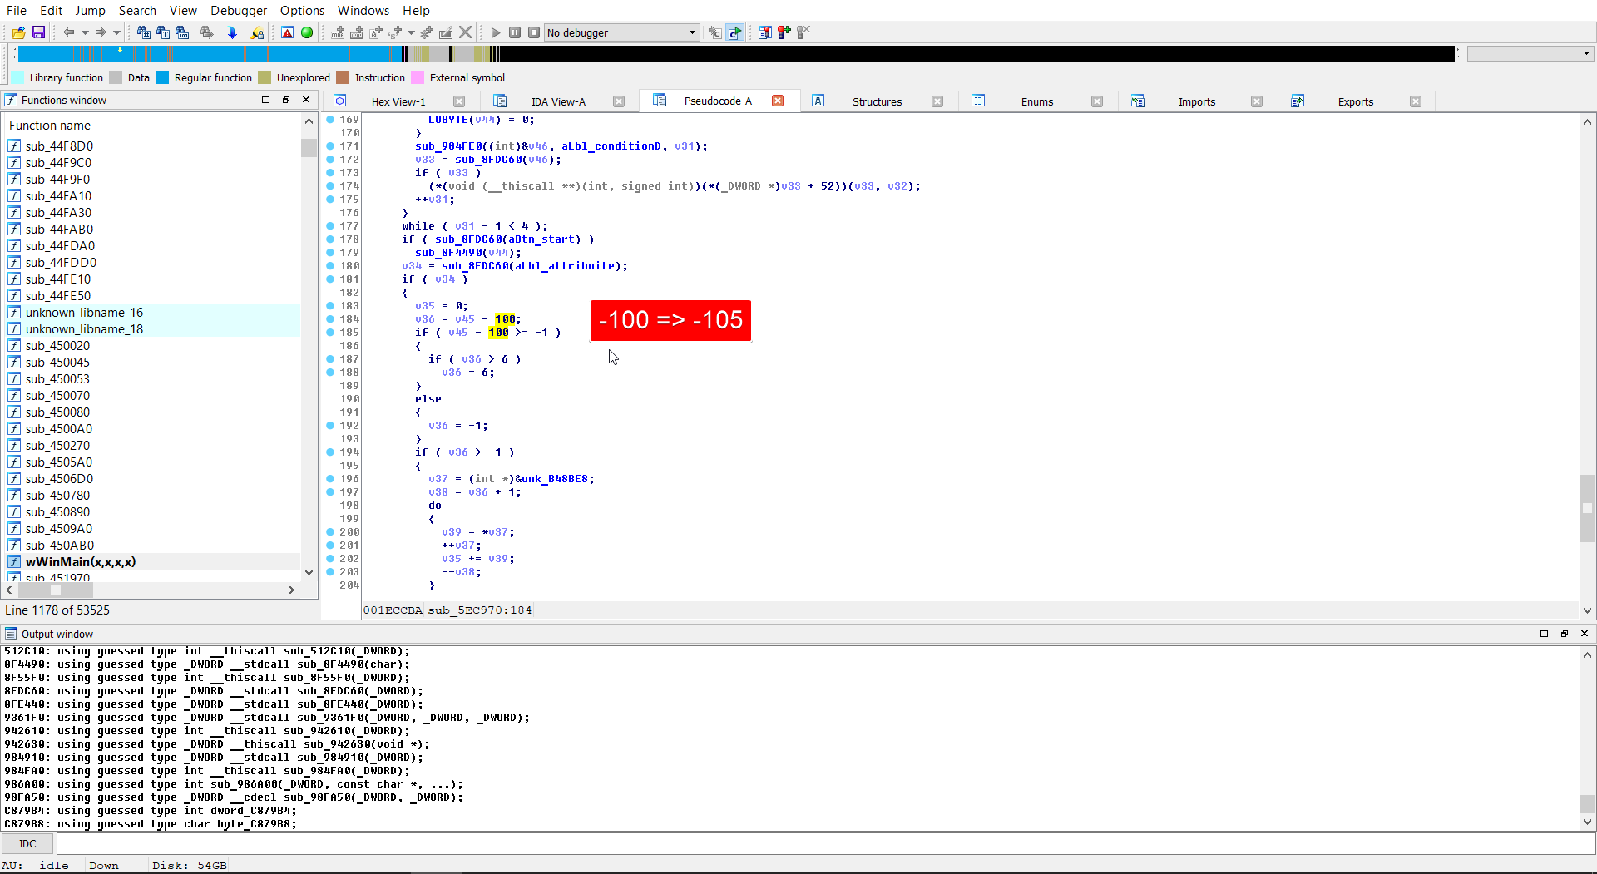The image size is (1597, 874).
Task: Open the Options menu
Action: tap(302, 10)
